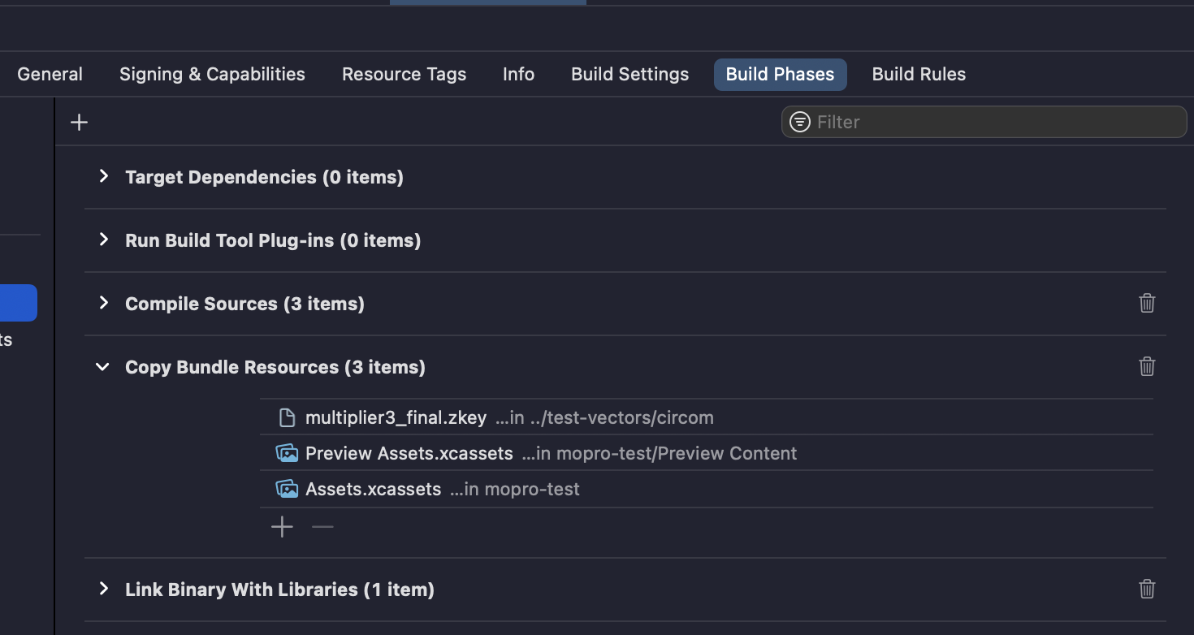Delete the Copy Bundle Resources phase via trash icon
Image resolution: width=1194 pixels, height=635 pixels.
click(1146, 366)
